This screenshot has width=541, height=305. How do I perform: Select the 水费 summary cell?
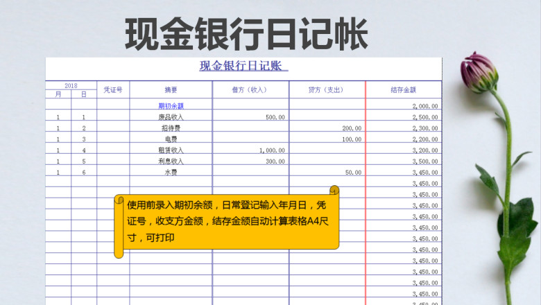click(171, 171)
